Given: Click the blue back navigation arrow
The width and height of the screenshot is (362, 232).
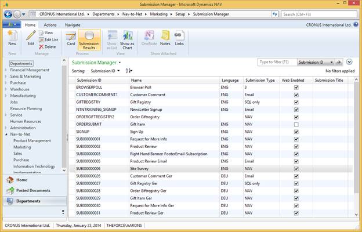Looking at the screenshot, I should pos(8,14).
